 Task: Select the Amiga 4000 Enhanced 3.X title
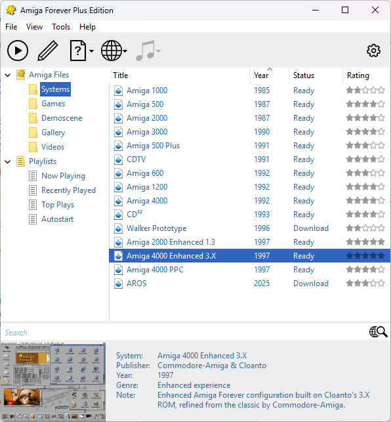[x=171, y=256]
